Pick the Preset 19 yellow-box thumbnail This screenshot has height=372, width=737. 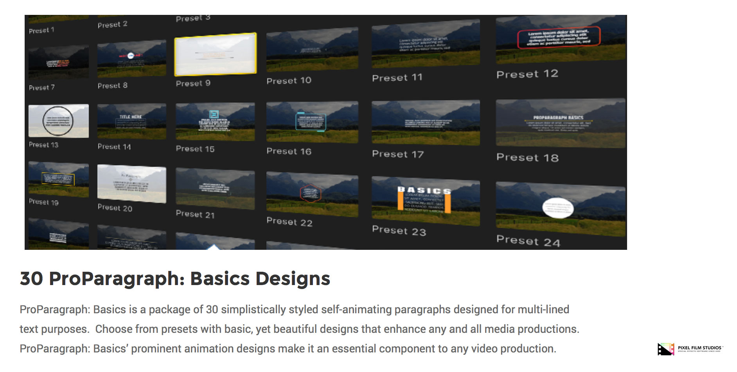click(x=59, y=179)
